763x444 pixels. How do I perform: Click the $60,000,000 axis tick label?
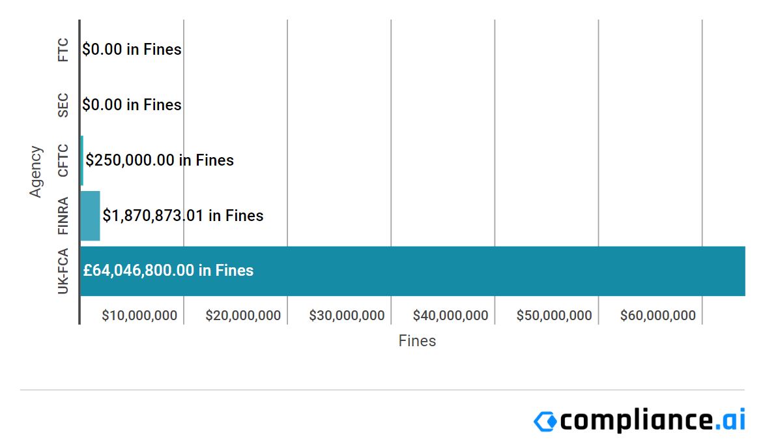pos(658,316)
